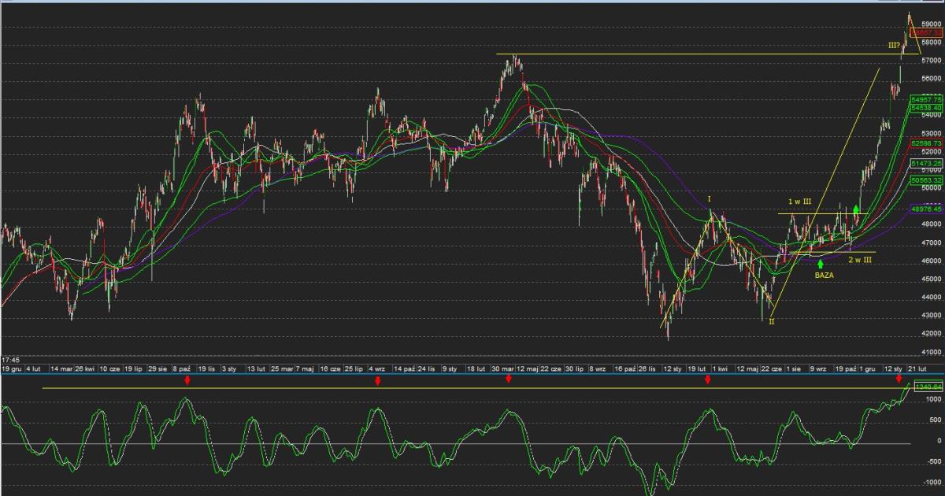Click the 17:45 time label
945x496 pixels.
click(x=11, y=358)
